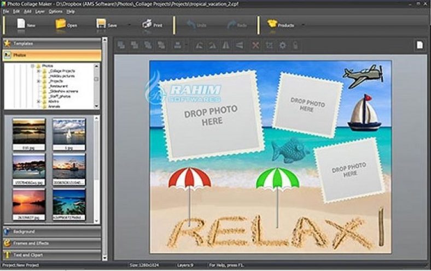431x271 pixels.
Task: Click the Print toolbar icon
Action: (x=147, y=24)
